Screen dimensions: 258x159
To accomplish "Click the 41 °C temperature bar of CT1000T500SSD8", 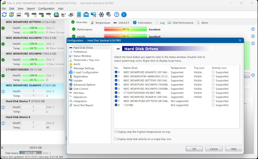I will [33, 80].
